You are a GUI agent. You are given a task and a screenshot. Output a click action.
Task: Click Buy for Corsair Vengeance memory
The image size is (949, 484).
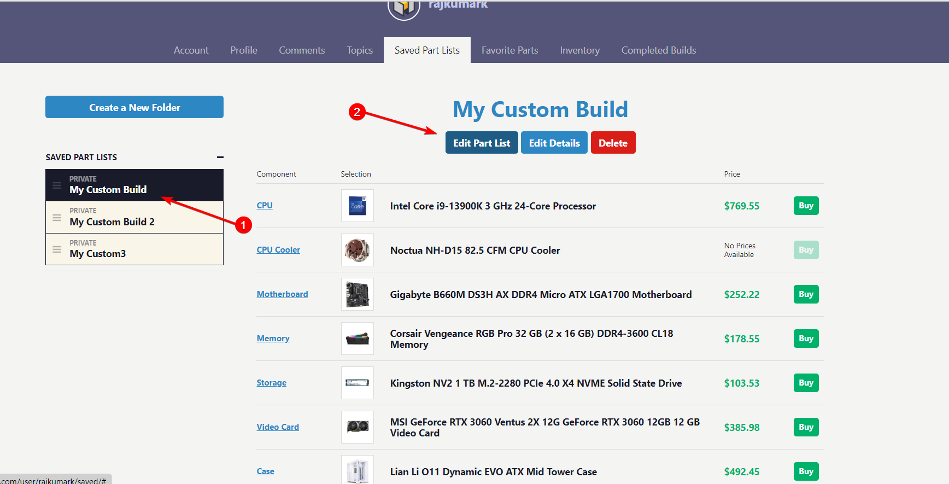click(x=806, y=339)
